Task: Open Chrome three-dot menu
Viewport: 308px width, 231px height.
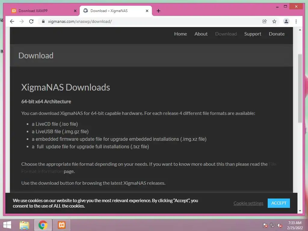Action: [296, 21]
